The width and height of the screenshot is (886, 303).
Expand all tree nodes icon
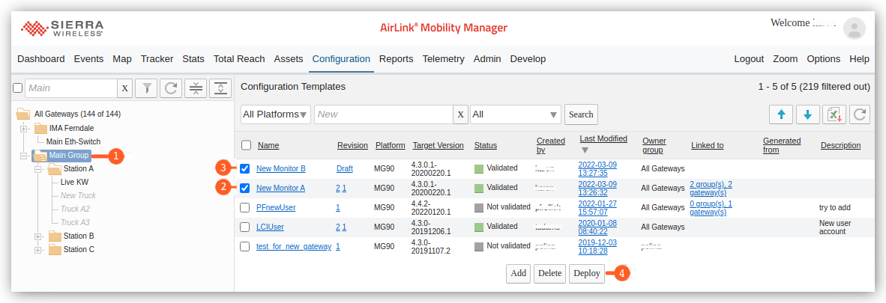(220, 88)
